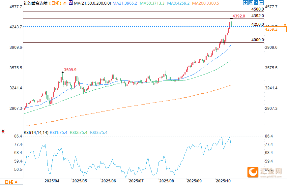Click the left-axis 3575.5 price label
The image size is (287, 185).
[16, 68]
